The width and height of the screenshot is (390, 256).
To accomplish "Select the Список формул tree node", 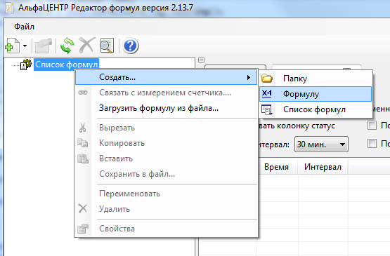I will click(x=67, y=65).
